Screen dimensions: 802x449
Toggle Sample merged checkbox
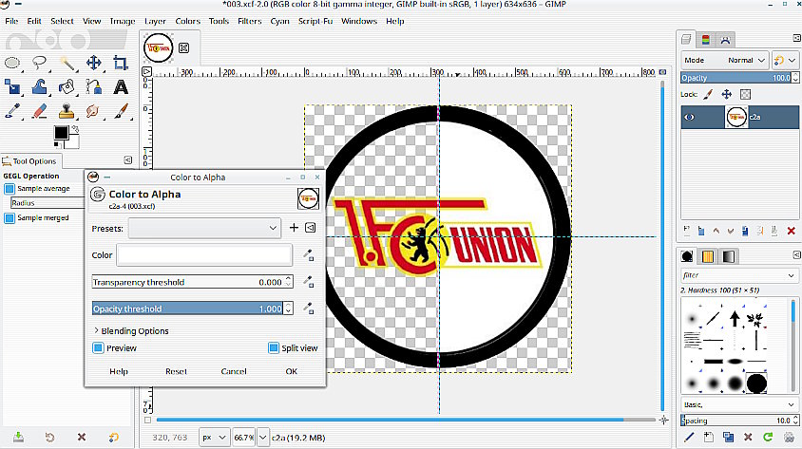[10, 218]
